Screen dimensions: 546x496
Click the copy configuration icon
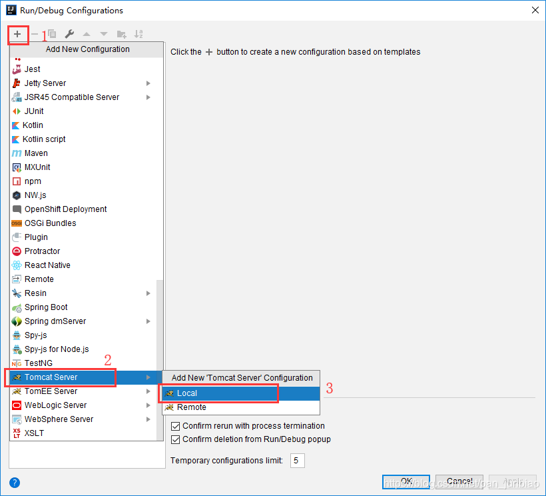point(52,34)
